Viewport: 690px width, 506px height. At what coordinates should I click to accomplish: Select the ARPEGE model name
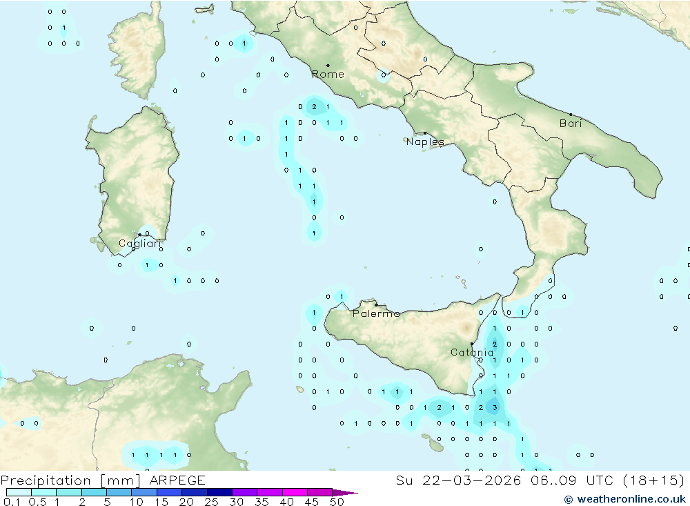tap(177, 480)
